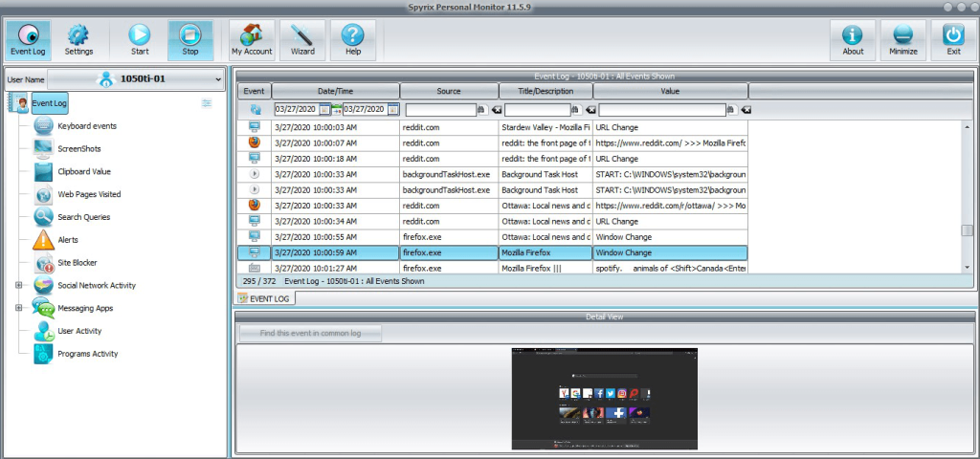Sort by the Event column header

[254, 91]
